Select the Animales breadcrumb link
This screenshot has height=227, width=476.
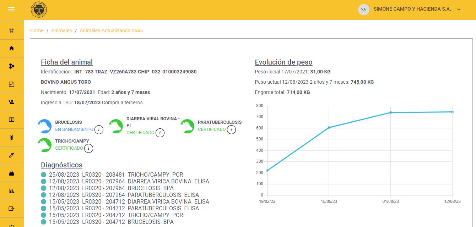[61, 31]
